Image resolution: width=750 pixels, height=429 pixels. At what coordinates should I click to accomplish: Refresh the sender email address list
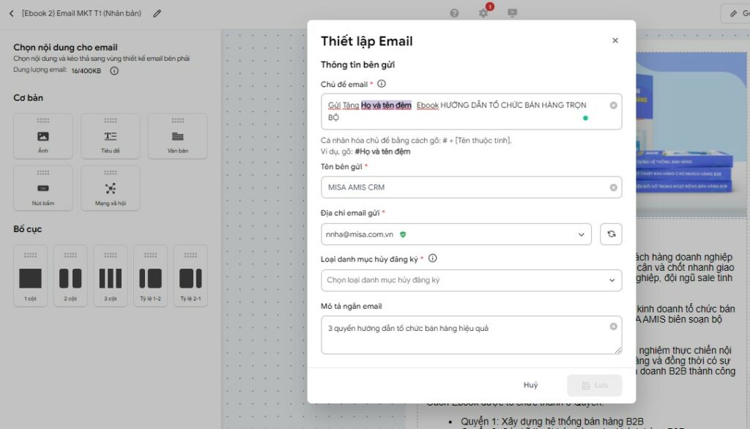coord(611,234)
